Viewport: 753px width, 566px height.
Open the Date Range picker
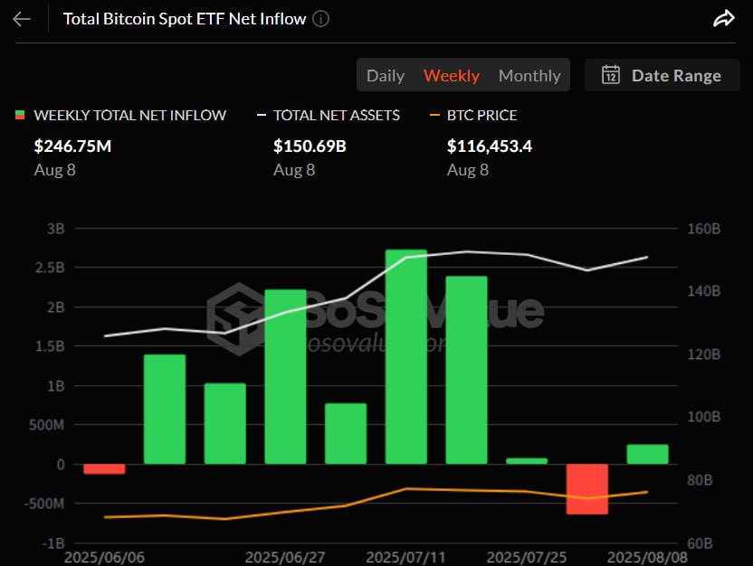[x=662, y=75]
